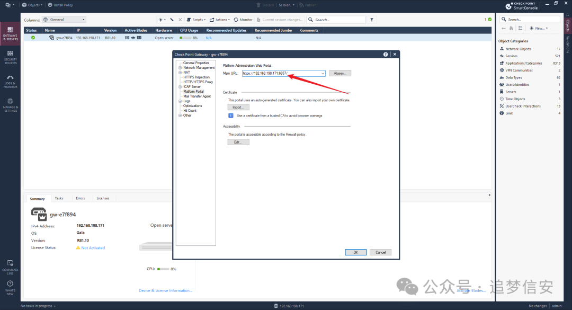The width and height of the screenshot is (572, 310).
Task: Click the Objects panel Search field
Action: tap(530, 20)
